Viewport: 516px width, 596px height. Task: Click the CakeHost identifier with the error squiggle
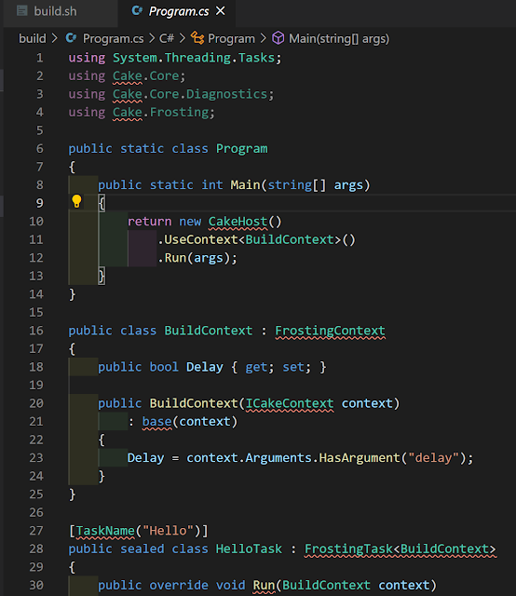click(x=238, y=222)
